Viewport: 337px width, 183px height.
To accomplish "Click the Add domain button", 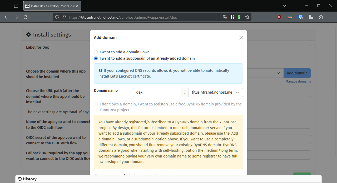I will [297, 73].
